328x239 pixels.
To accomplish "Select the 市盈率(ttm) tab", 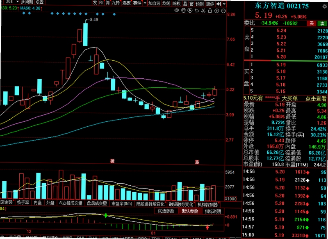I will tap(122, 203).
